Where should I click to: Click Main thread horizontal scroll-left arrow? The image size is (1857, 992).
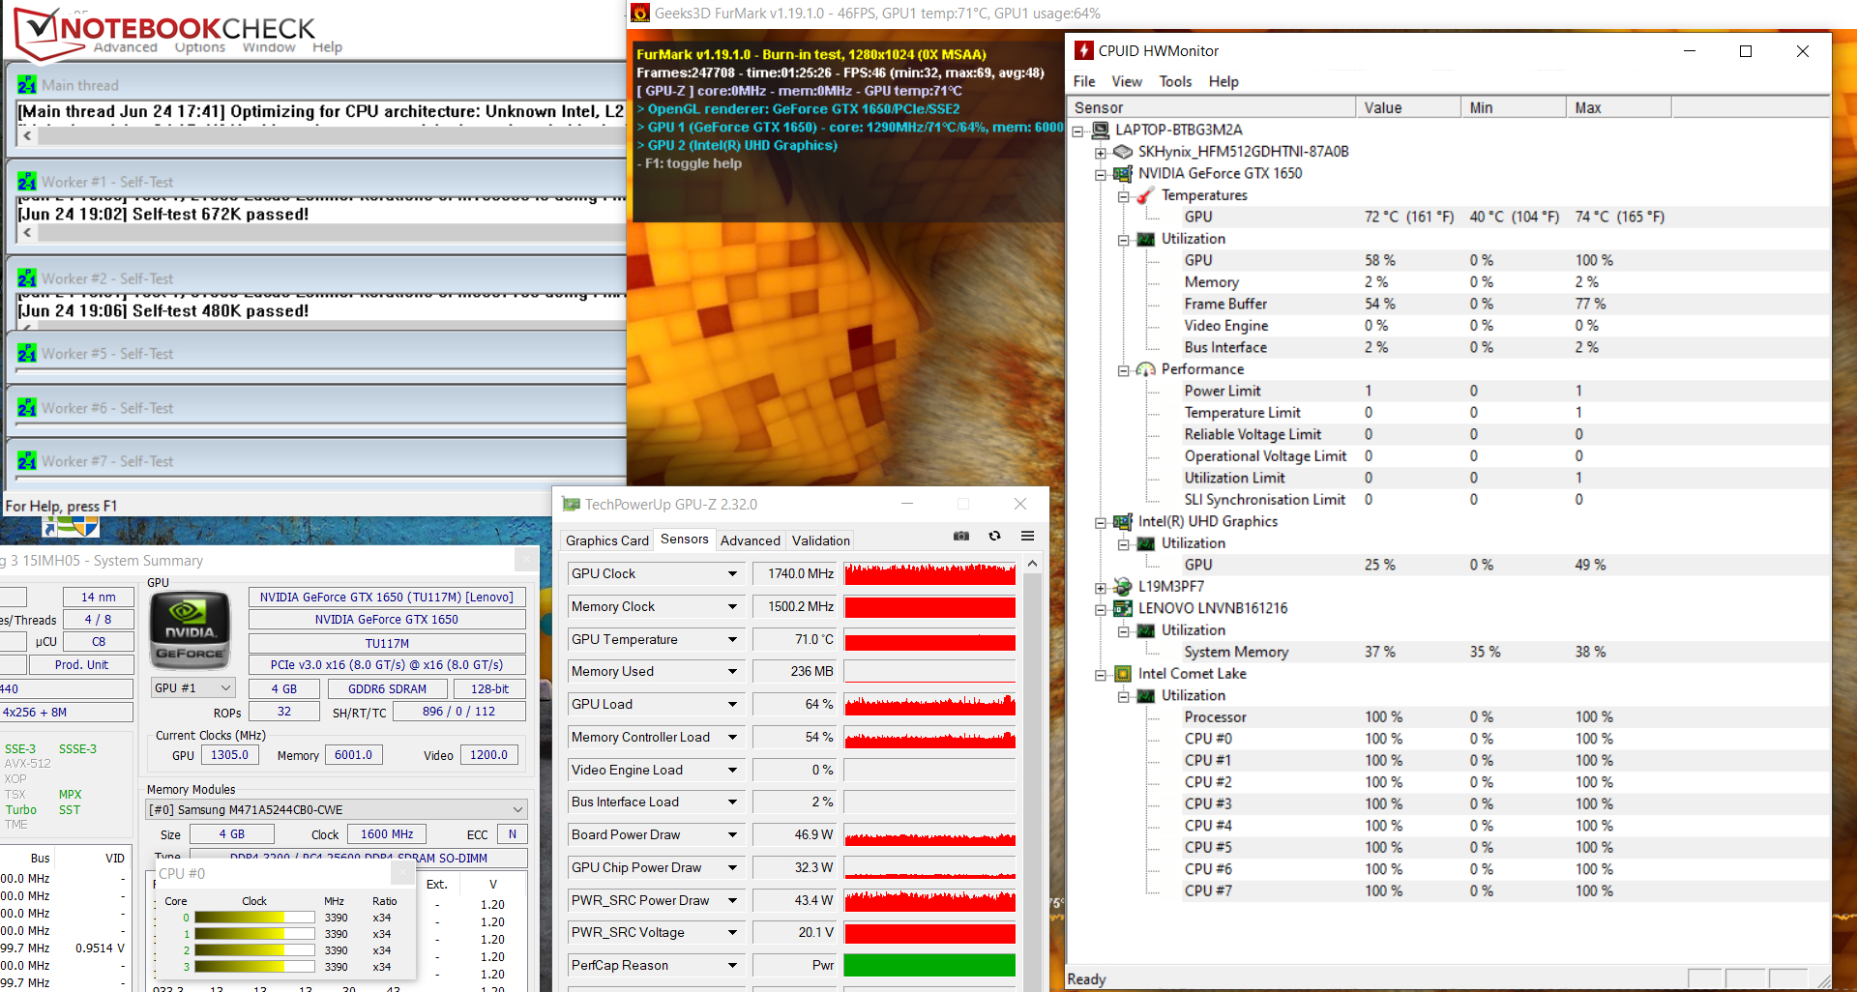(x=27, y=136)
